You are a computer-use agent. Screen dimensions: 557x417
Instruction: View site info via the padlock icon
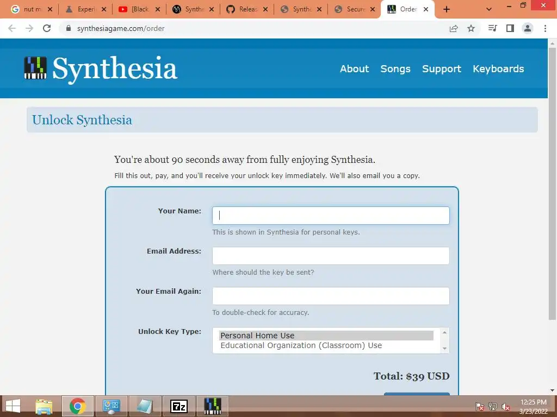[69, 28]
